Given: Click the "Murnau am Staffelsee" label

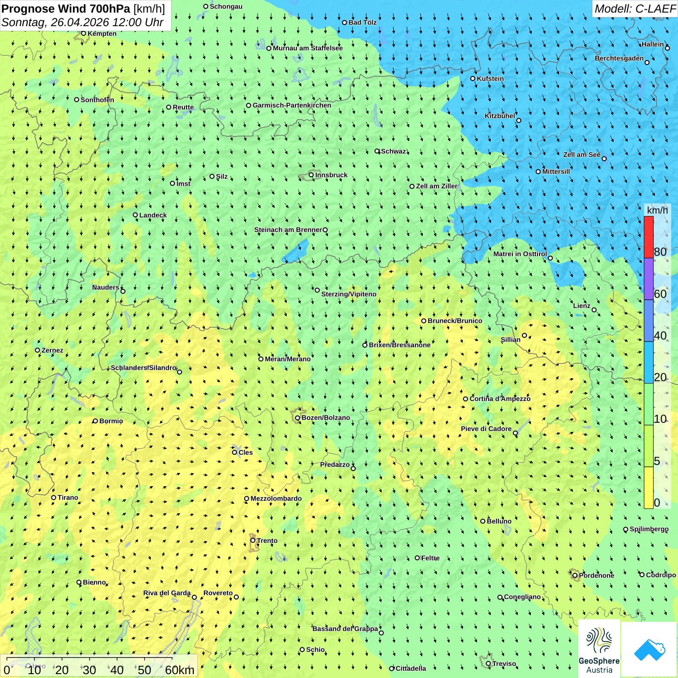Looking at the screenshot, I should (x=308, y=48).
